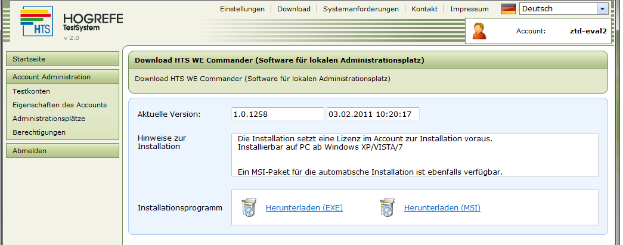Click the German flag icon
The height and width of the screenshot is (245, 623).
point(509,9)
